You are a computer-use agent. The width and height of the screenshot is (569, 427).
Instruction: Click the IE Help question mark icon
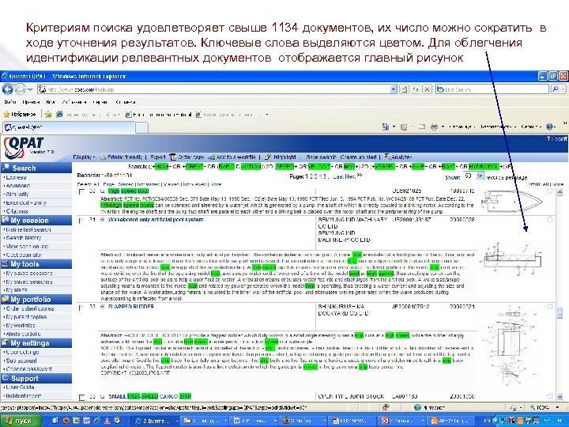click(550, 127)
